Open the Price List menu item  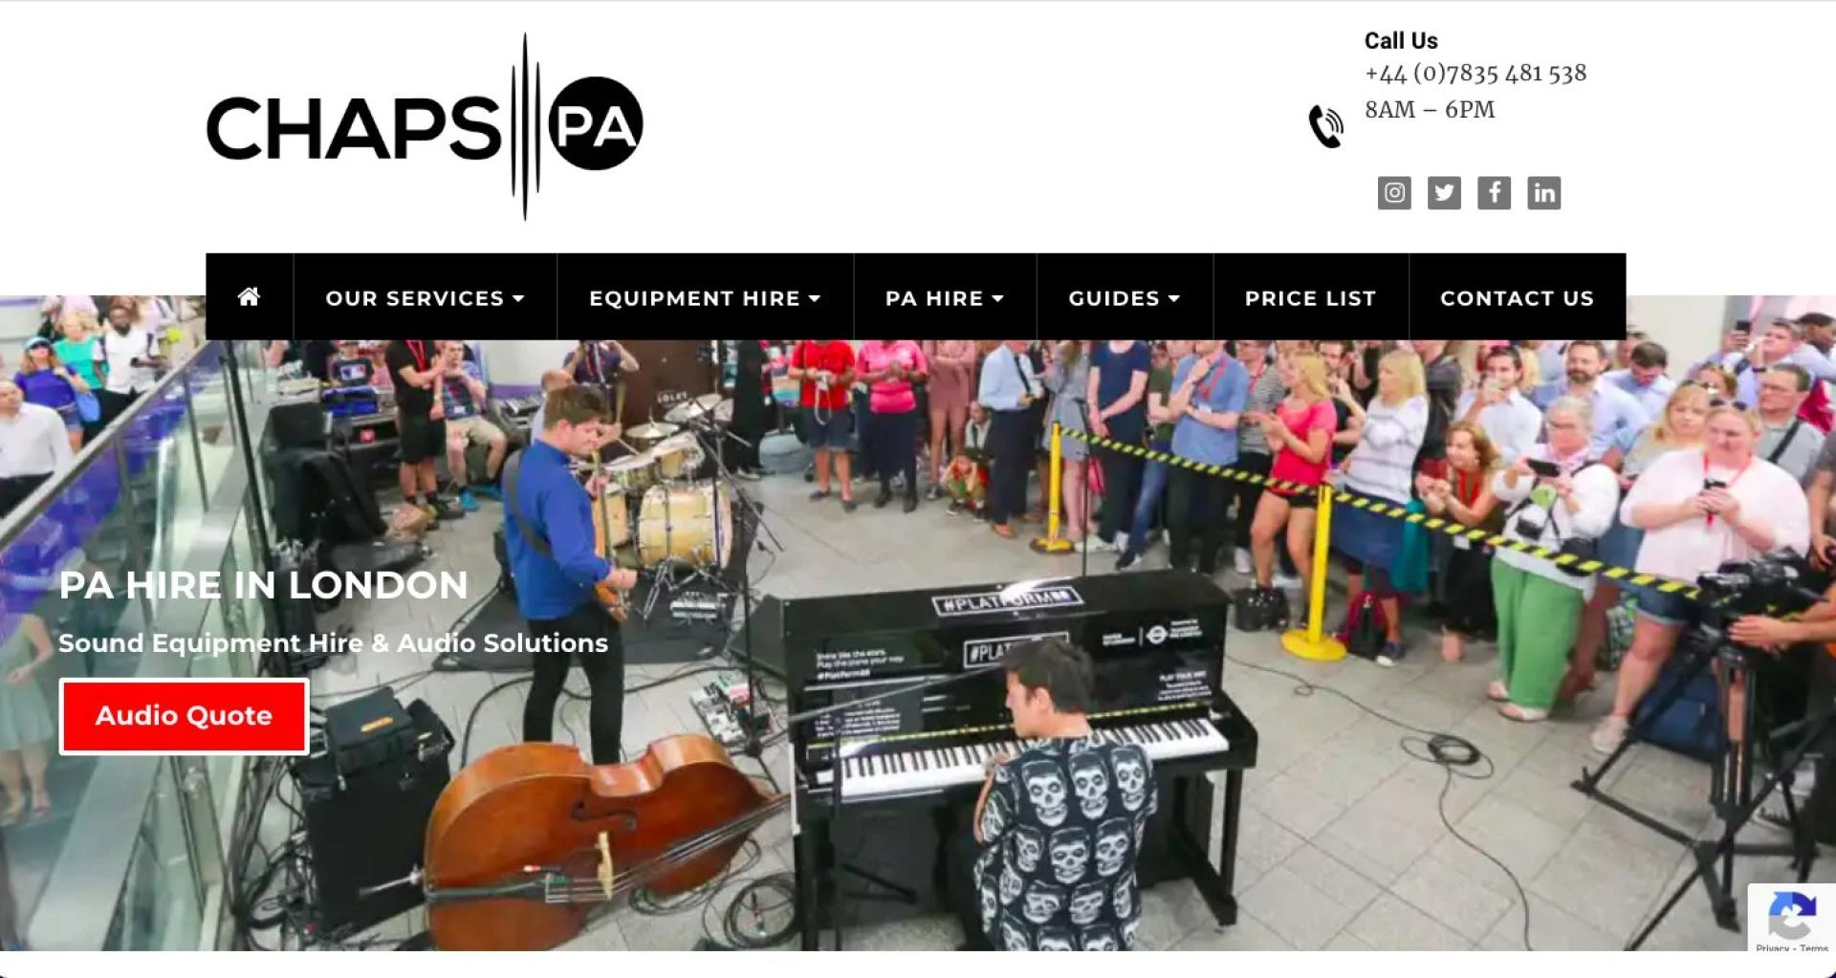[1310, 298]
